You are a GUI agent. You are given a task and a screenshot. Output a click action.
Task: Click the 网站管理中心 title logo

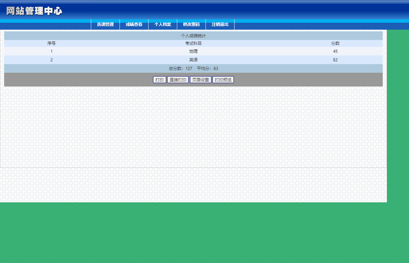coord(34,11)
